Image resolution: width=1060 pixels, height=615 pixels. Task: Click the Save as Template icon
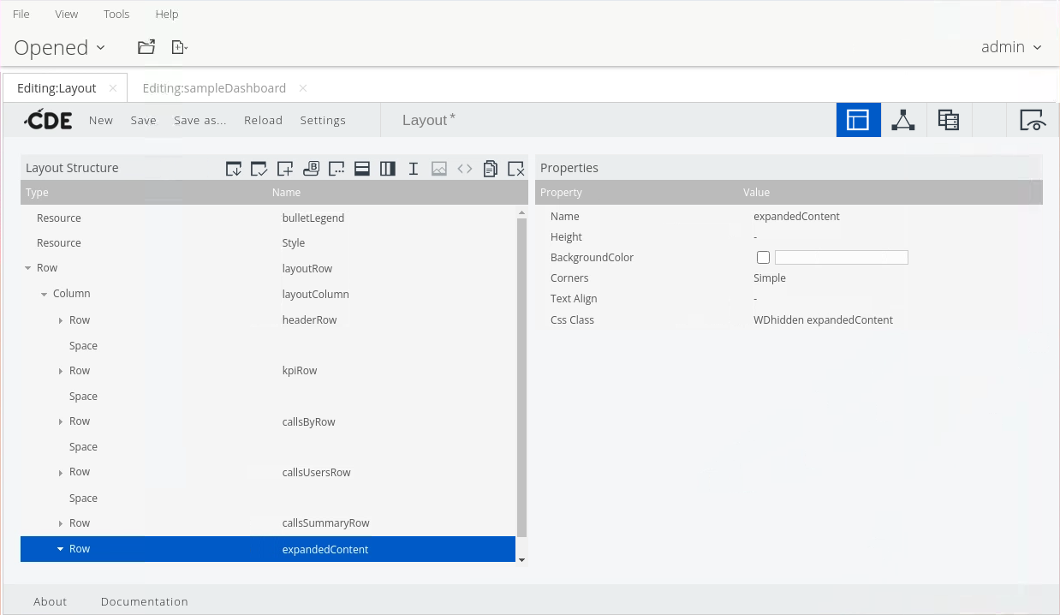[x=234, y=169]
